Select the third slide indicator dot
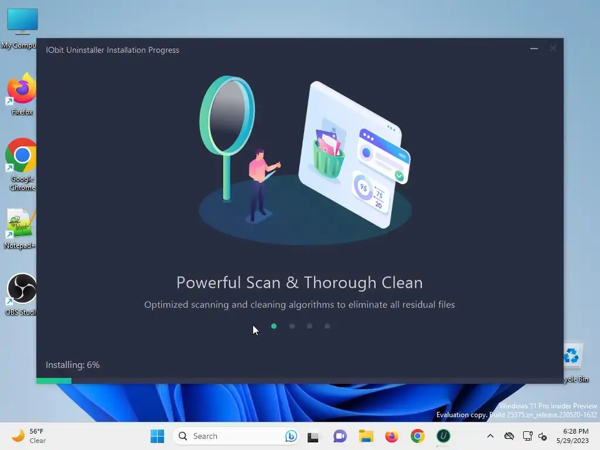Image resolution: width=600 pixels, height=450 pixels. point(309,326)
